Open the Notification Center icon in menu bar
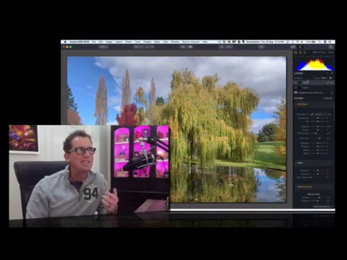 coord(330,42)
